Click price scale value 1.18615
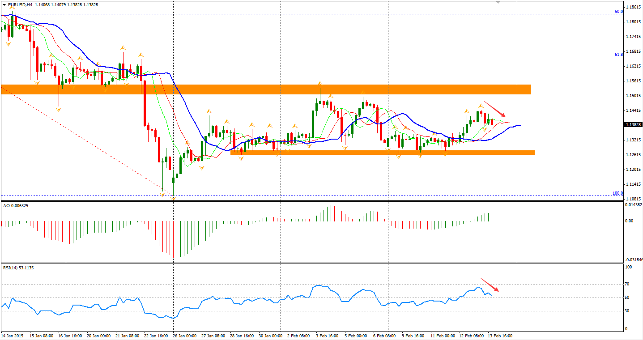Viewport: 643px width, 340px height. [x=634, y=7]
